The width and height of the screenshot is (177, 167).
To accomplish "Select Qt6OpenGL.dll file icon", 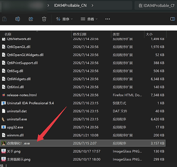I will 4,47.
